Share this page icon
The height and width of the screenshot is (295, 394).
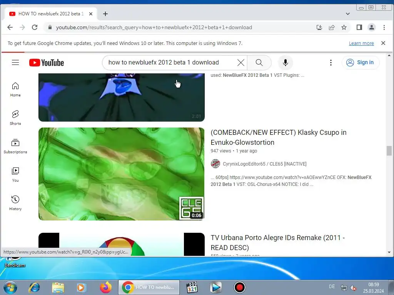332,27
